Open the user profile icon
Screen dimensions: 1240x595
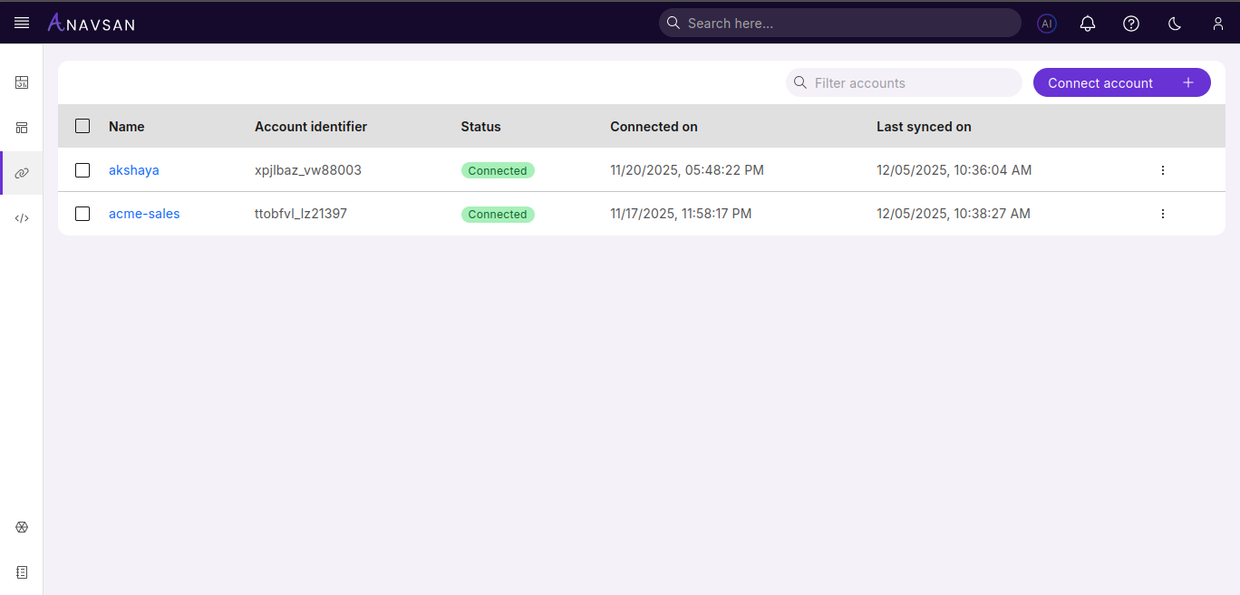1218,24
